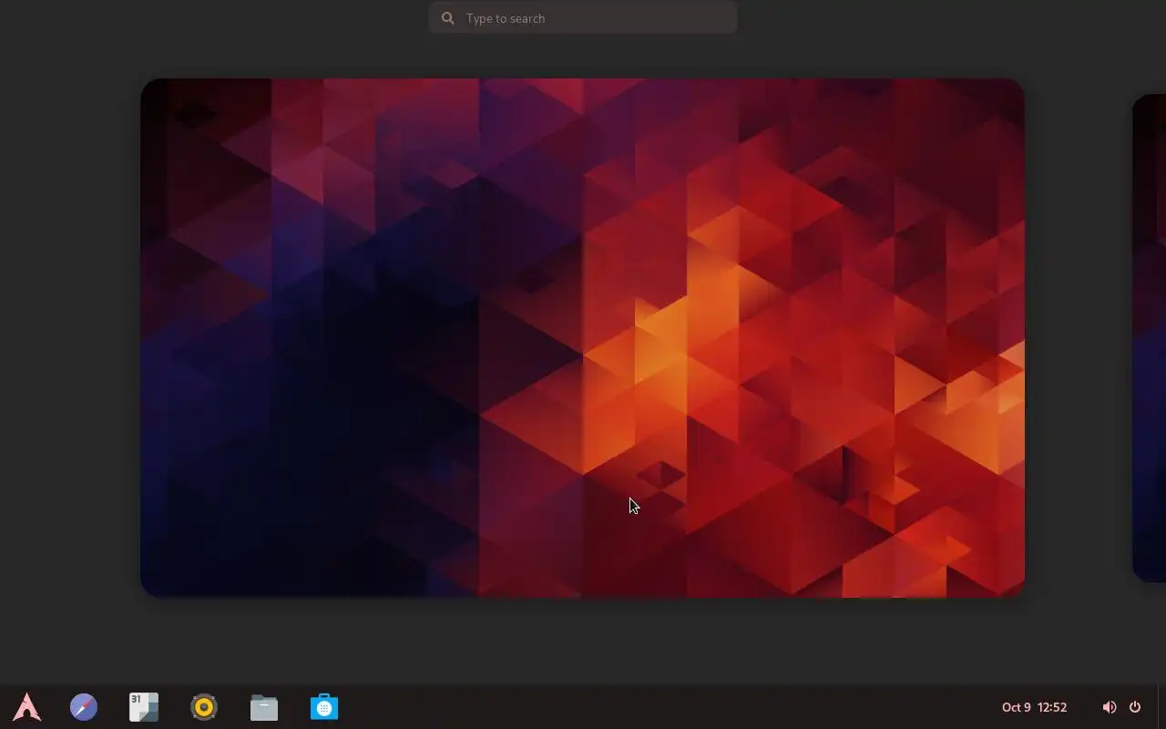This screenshot has height=729, width=1166.
Task: Open the Files manager icon
Action: (x=264, y=707)
